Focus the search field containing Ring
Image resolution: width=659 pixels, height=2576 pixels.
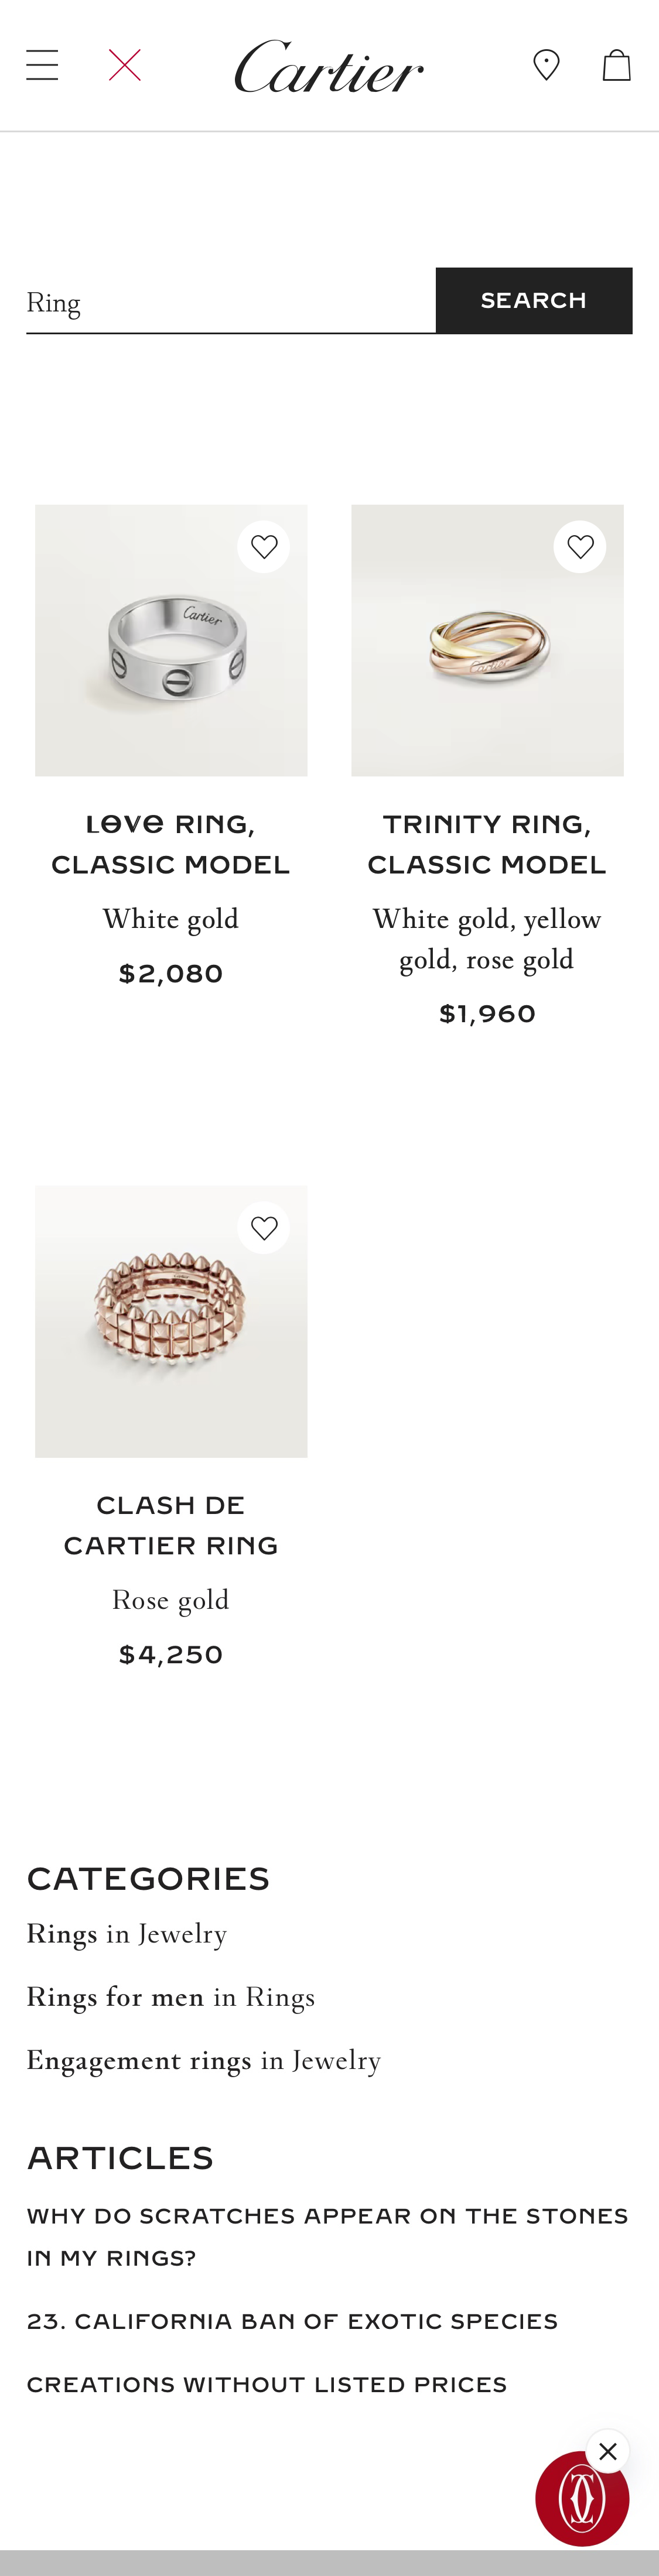(x=230, y=303)
